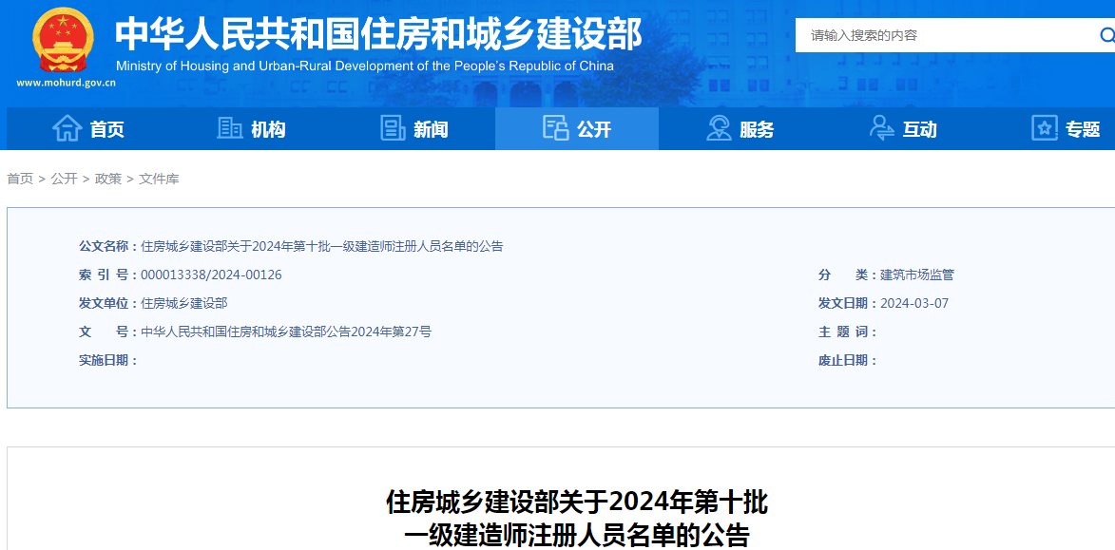Open the 首页 navigation tab
Image resolution: width=1115 pixels, height=550 pixels.
click(88, 128)
